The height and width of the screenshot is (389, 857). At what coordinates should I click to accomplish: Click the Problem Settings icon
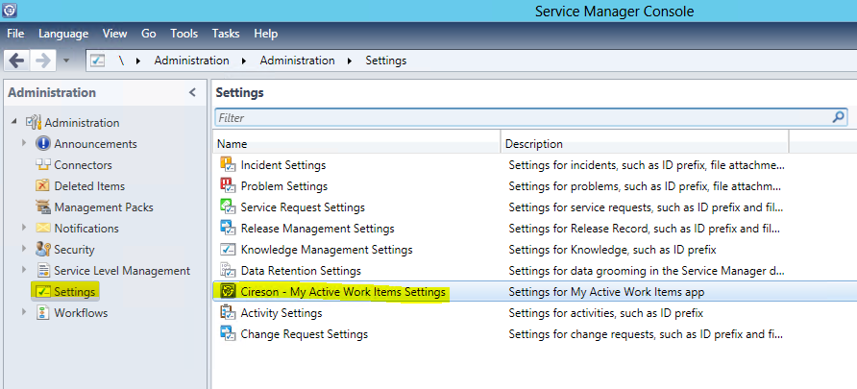228,186
